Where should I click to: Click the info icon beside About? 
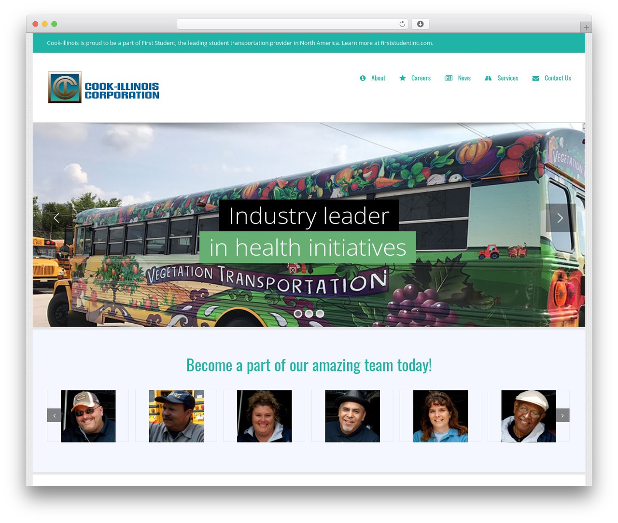(x=363, y=78)
